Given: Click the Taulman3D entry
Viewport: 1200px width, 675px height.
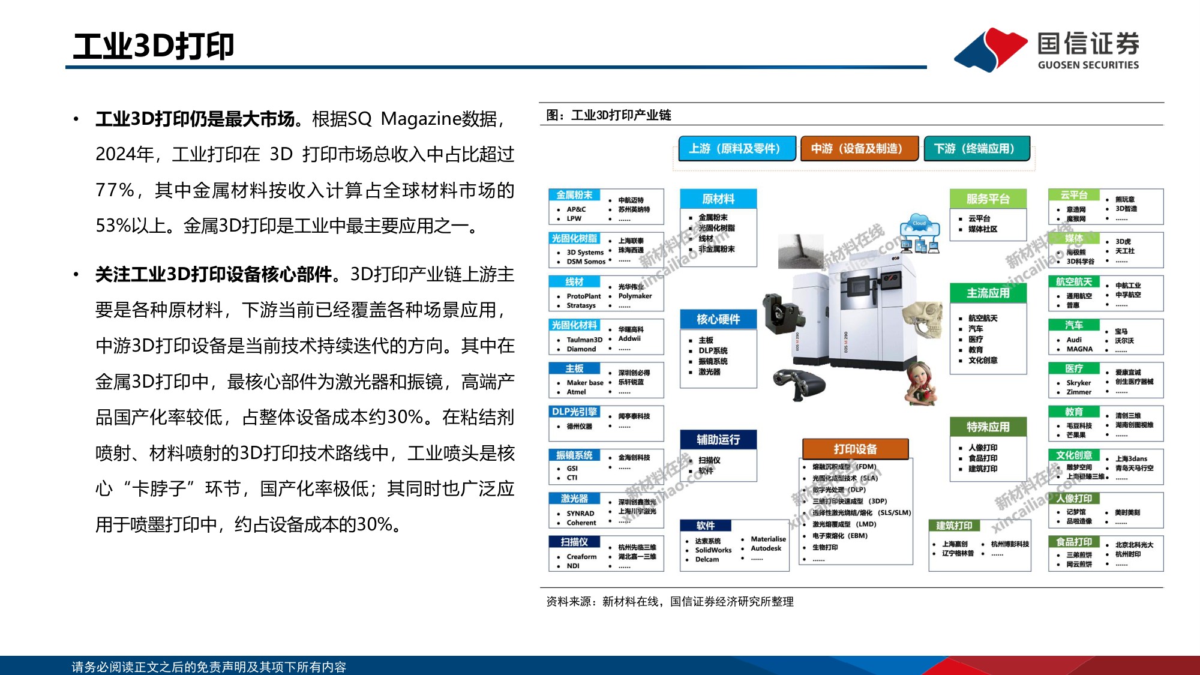Looking at the screenshot, I should pyautogui.click(x=584, y=340).
